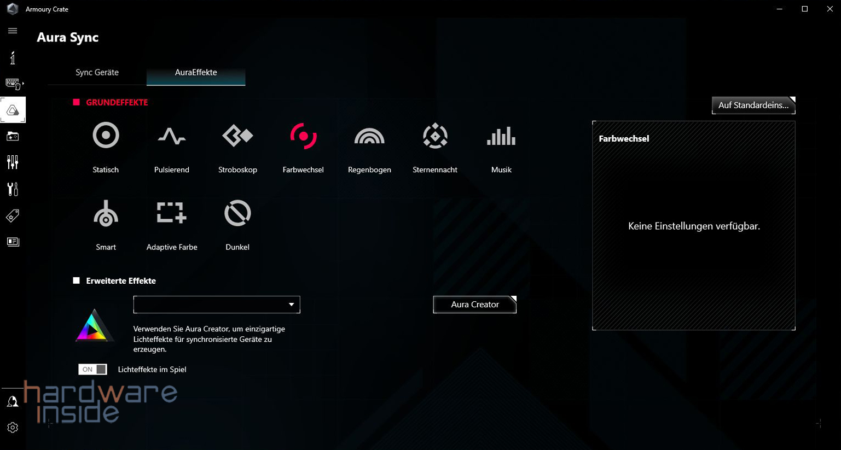
Task: Open the AuraEffekte tab
Action: [x=196, y=72]
